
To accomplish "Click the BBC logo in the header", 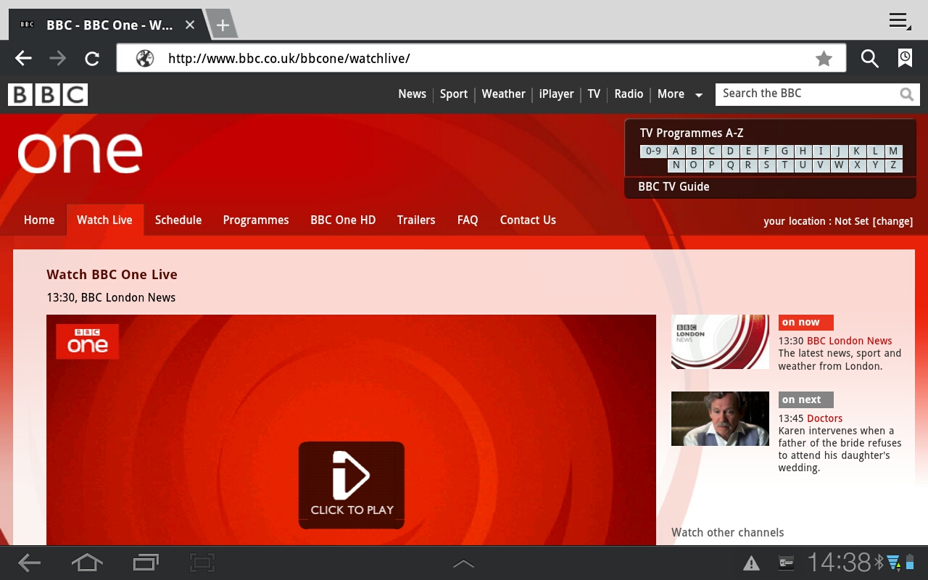I will point(48,95).
